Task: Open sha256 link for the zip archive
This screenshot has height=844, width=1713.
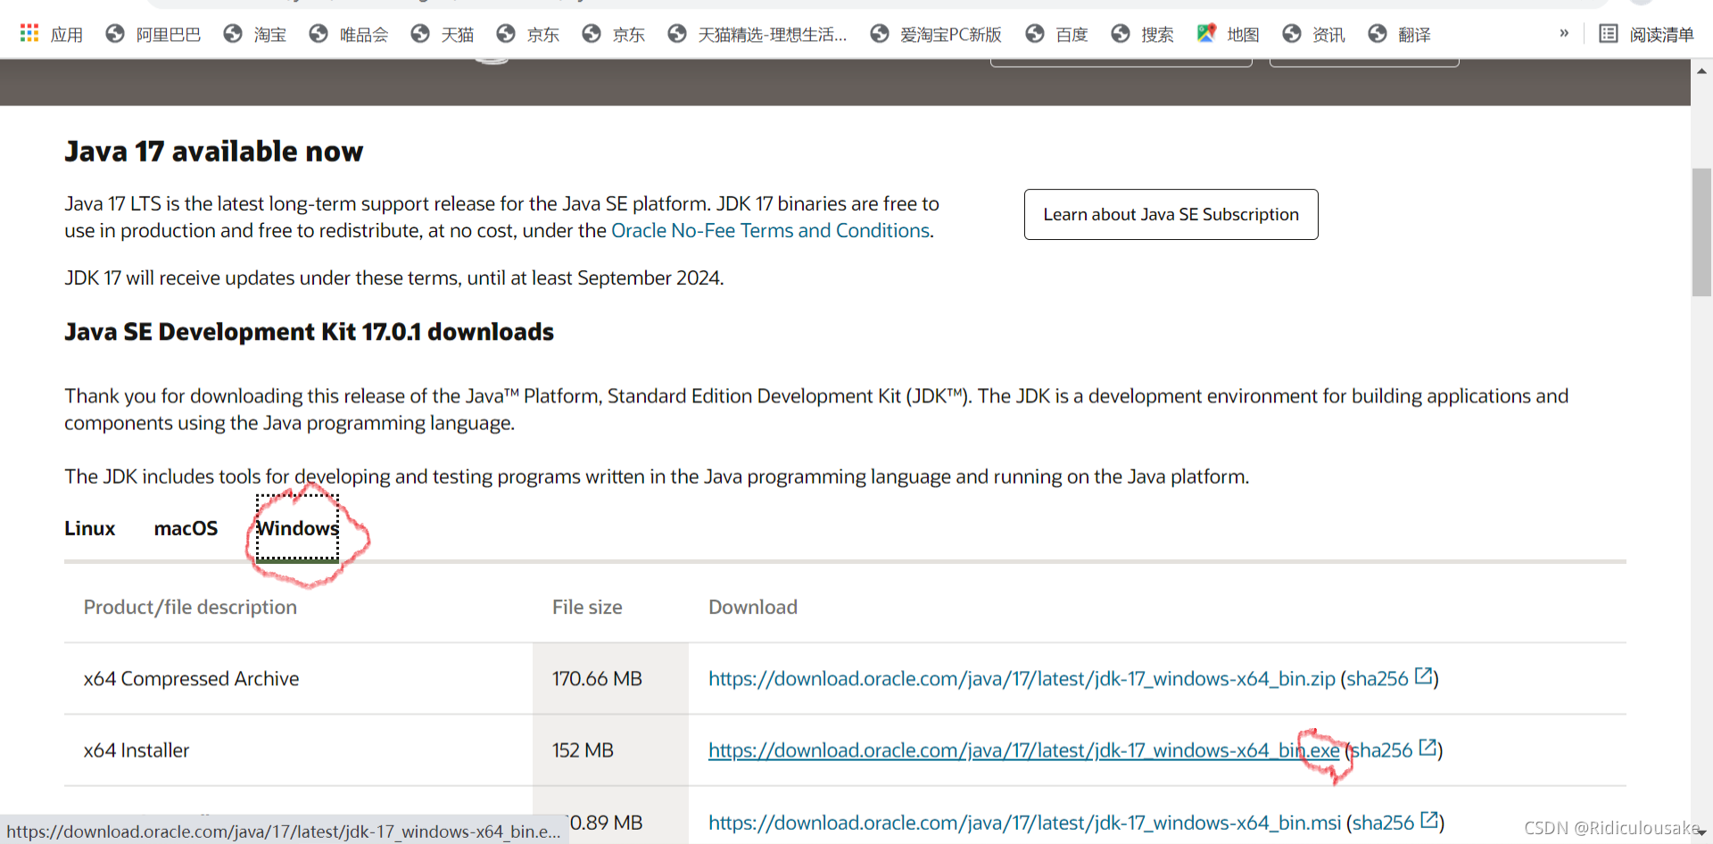Action: point(1389,678)
